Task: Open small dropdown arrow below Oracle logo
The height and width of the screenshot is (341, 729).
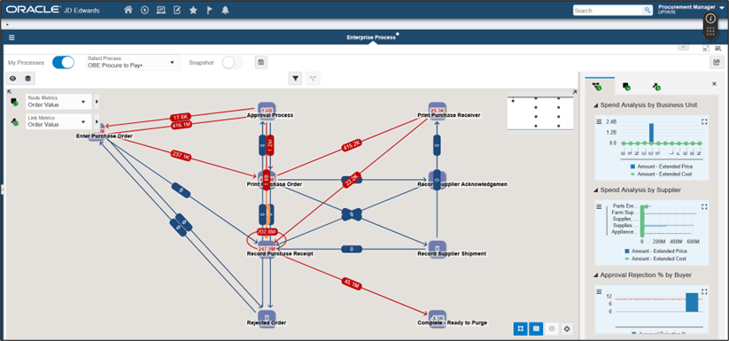Action: 7,24
